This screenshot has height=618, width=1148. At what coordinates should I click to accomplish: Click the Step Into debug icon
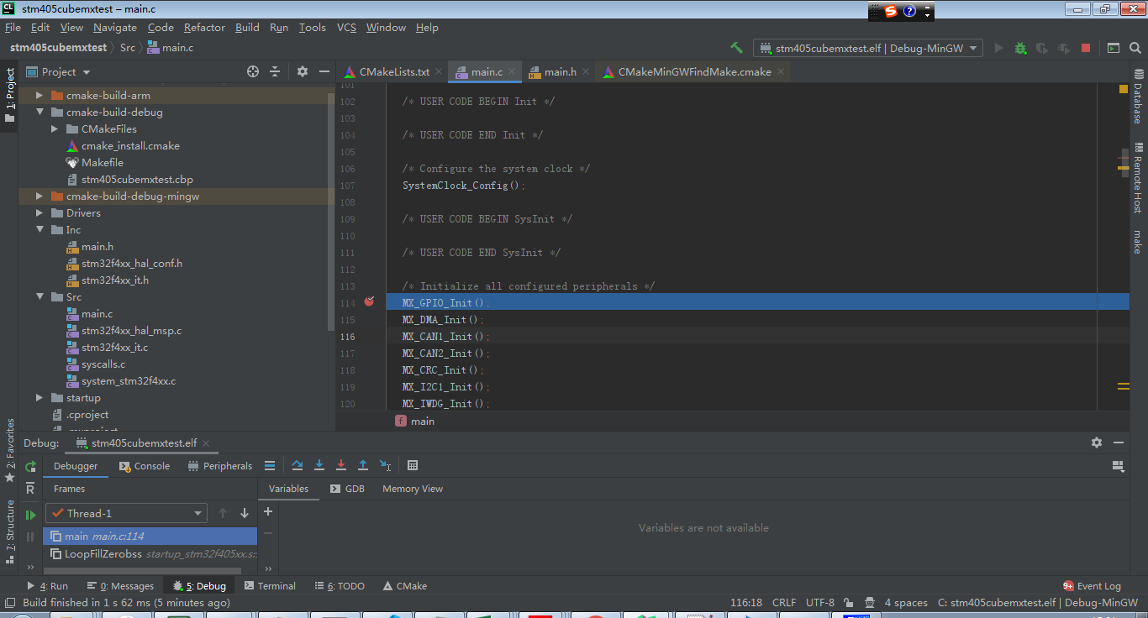tap(319, 464)
